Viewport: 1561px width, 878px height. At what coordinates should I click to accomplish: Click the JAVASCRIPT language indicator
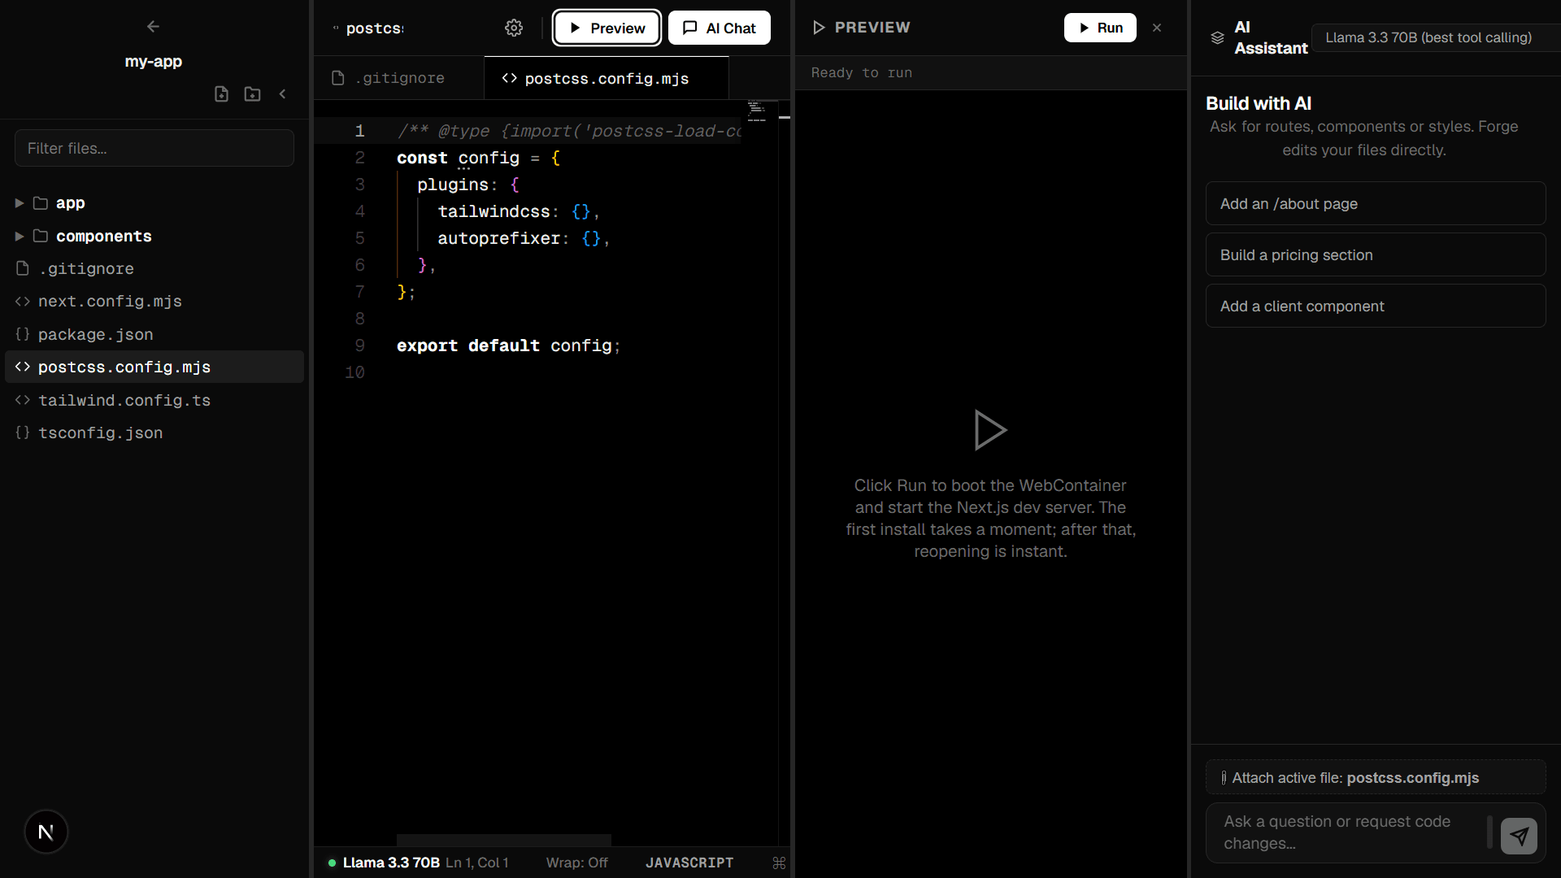[x=689, y=863]
